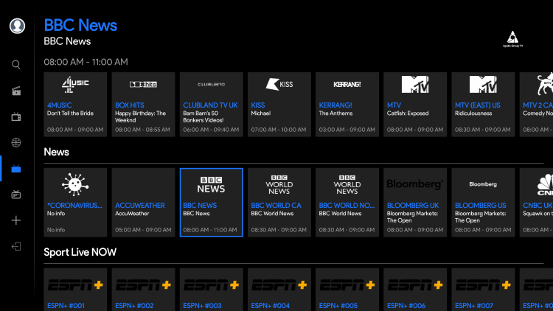Open the TV series icon in sidebar
Image resolution: width=553 pixels, height=311 pixels.
pos(16,116)
